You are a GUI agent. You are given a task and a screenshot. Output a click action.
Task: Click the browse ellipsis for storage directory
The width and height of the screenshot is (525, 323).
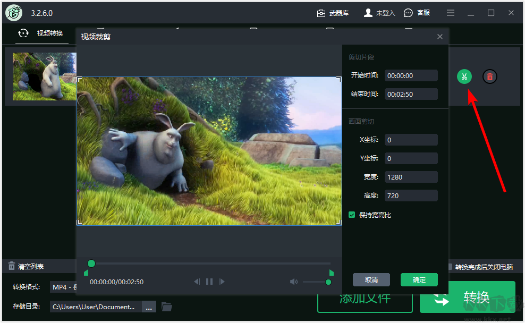click(149, 307)
